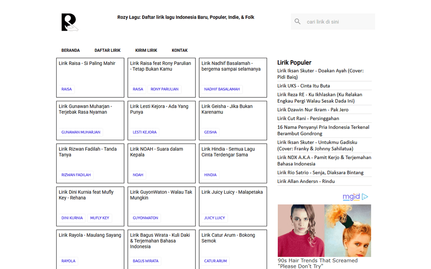Open popular Lirik Cut Rani Persinggahan

click(x=308, y=119)
